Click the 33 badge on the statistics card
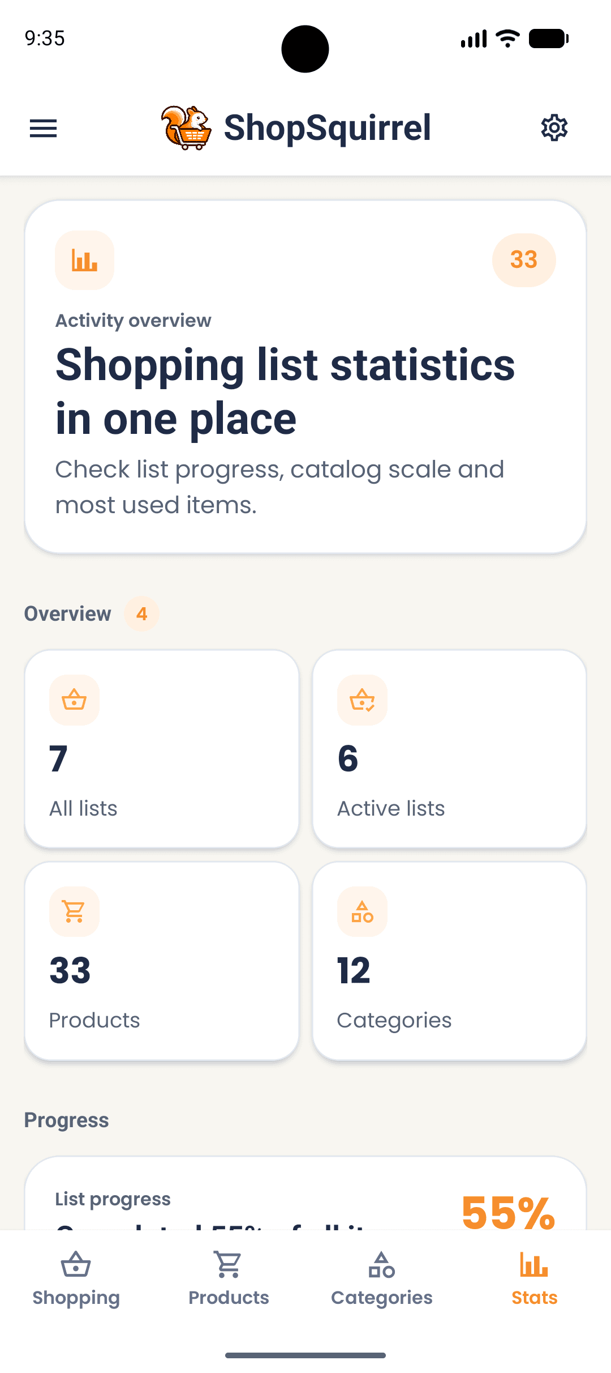Image resolution: width=611 pixels, height=1373 pixels. (524, 259)
